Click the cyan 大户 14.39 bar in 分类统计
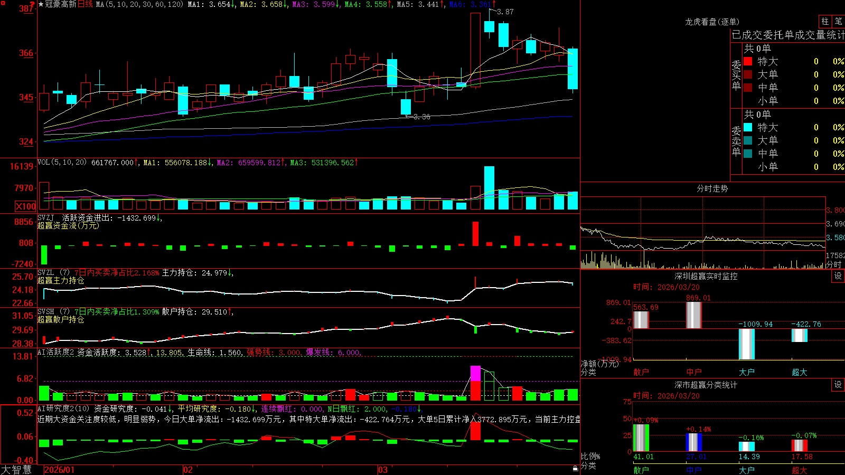The image size is (845, 475). pos(747,446)
